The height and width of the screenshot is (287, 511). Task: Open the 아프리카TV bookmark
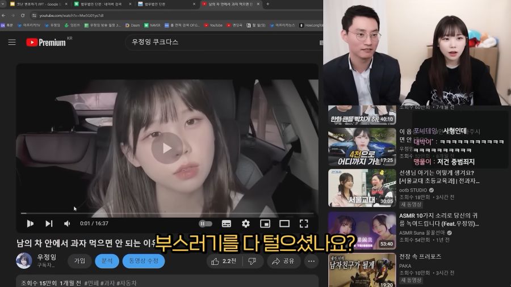pyautogui.click(x=29, y=25)
